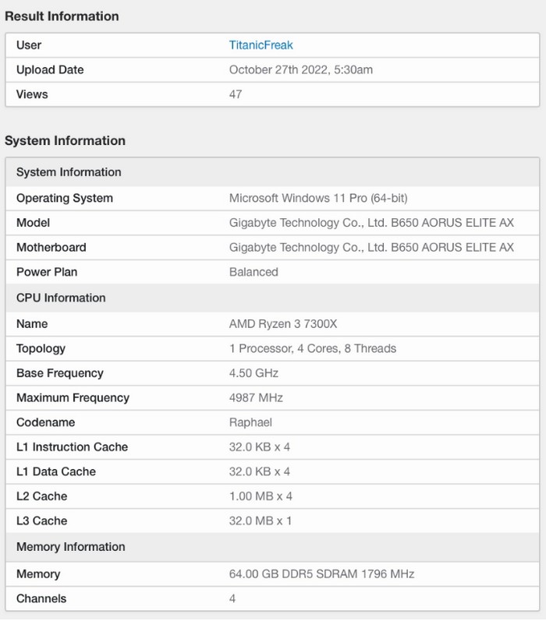Click the System Information section heading
This screenshot has width=546, height=621.
point(65,141)
